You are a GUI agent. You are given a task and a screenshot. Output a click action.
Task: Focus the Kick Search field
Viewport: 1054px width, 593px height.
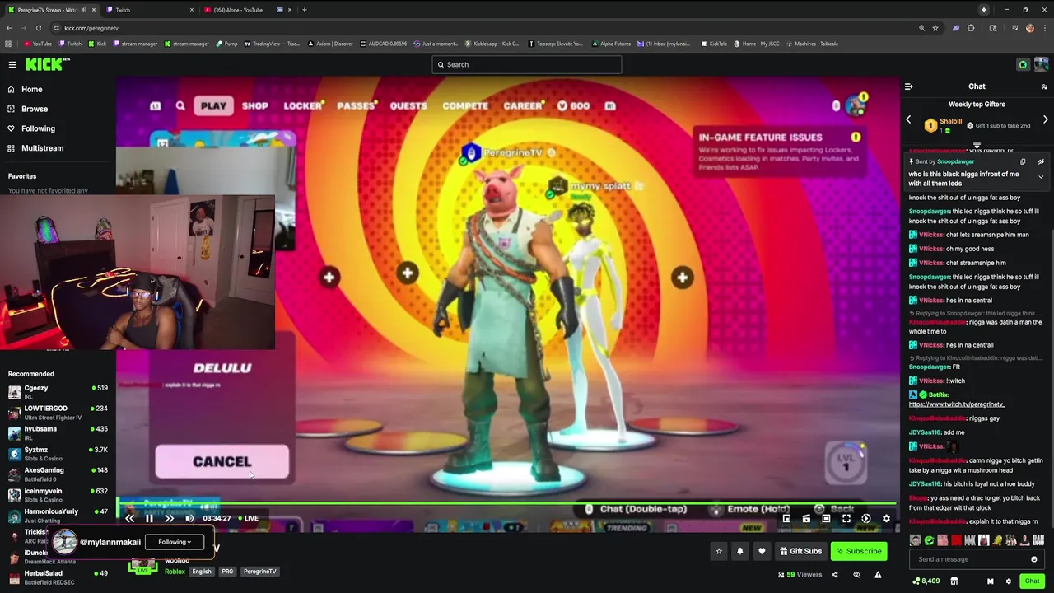point(527,64)
